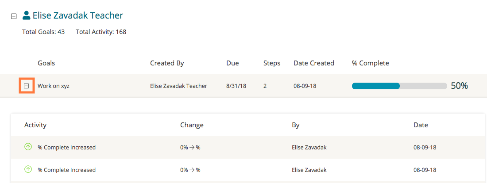Viewport: 487px width, 183px height.
Task: Collapse the Elise Zavadak Teacher section
Action: coord(14,16)
